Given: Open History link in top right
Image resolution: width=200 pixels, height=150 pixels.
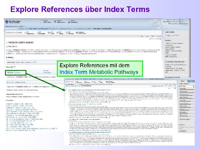Looking at the screenshot, I should point(182,22).
